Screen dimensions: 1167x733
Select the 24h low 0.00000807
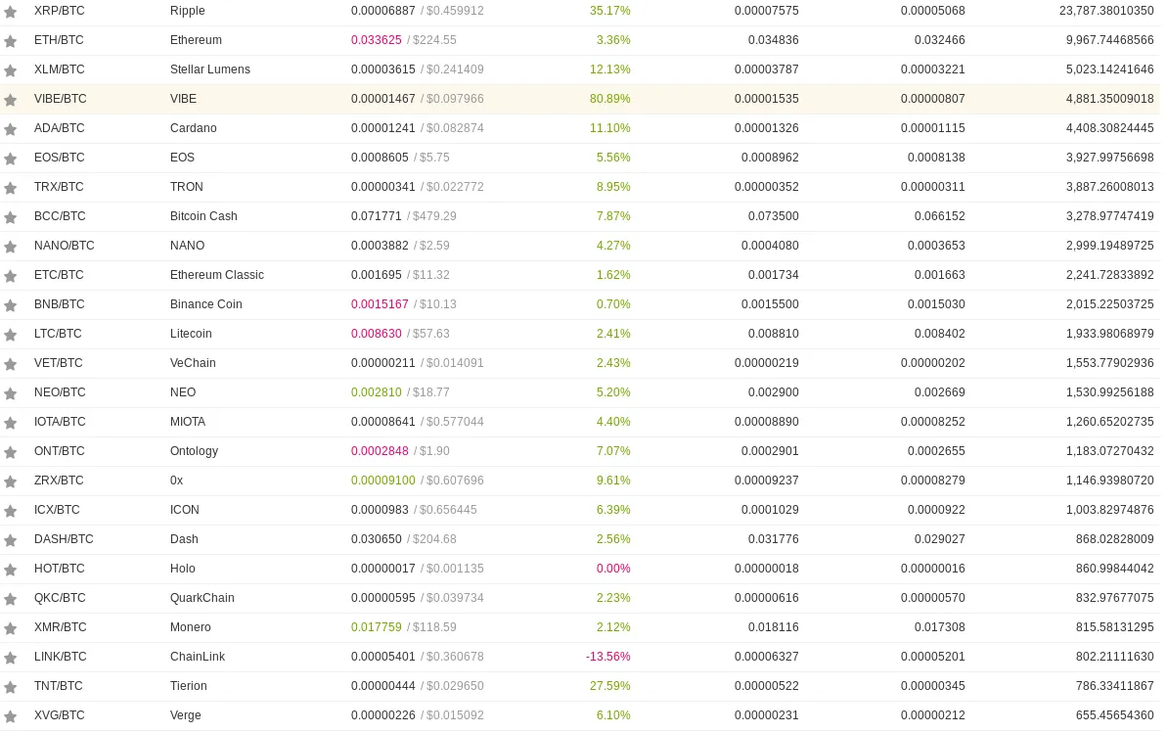pos(932,98)
